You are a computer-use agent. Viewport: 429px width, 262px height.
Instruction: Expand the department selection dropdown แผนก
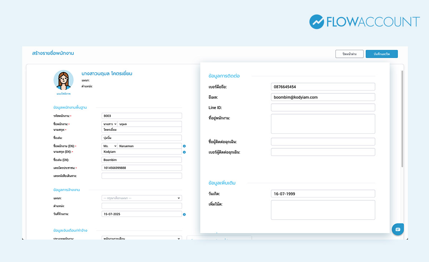[x=142, y=198]
